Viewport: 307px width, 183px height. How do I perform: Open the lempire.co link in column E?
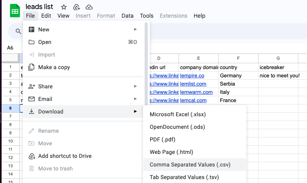[x=192, y=75]
